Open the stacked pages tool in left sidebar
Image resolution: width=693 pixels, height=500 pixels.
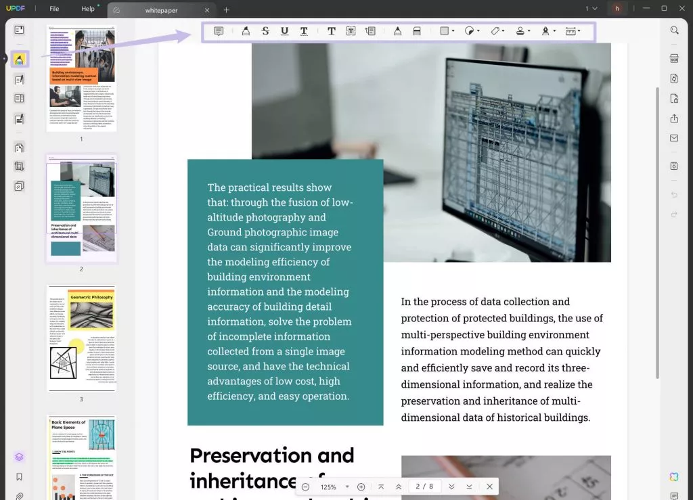click(19, 148)
